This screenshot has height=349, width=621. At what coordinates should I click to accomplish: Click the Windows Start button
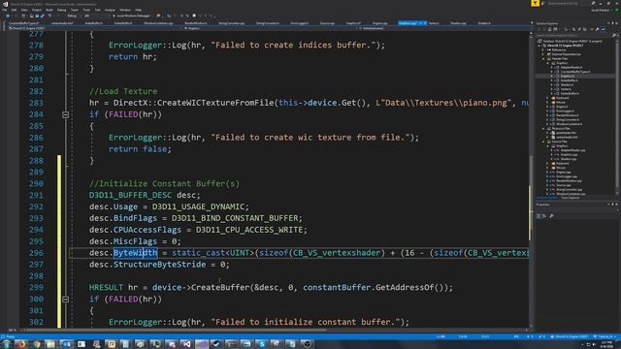pyautogui.click(x=6, y=344)
